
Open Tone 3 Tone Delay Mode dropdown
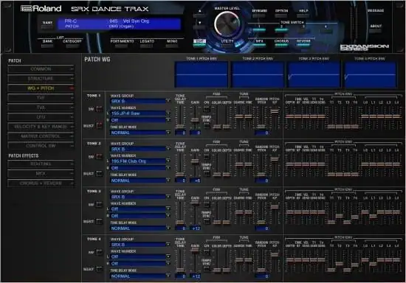point(140,228)
